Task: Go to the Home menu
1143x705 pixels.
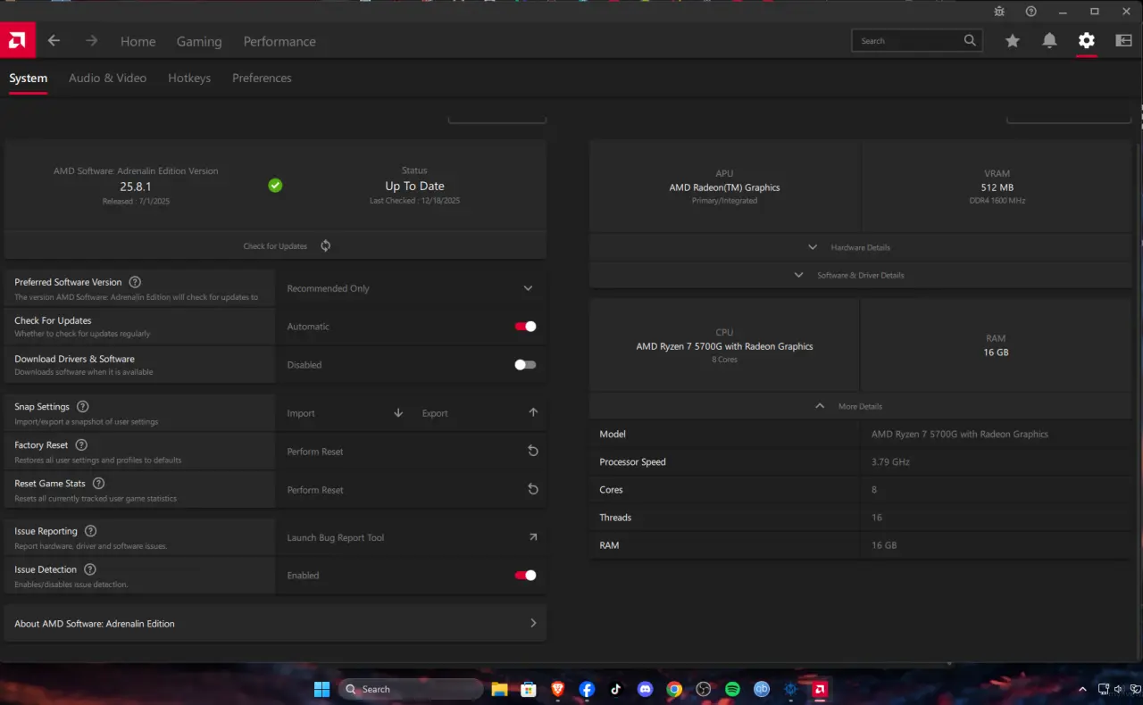Action: 138,41
